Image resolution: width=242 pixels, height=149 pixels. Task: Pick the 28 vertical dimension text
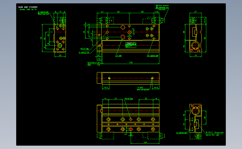tap(84, 32)
